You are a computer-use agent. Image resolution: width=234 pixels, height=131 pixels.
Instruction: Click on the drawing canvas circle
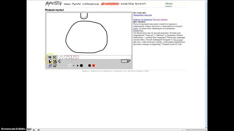[86, 37]
